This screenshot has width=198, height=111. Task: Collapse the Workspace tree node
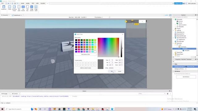pos(173,19)
